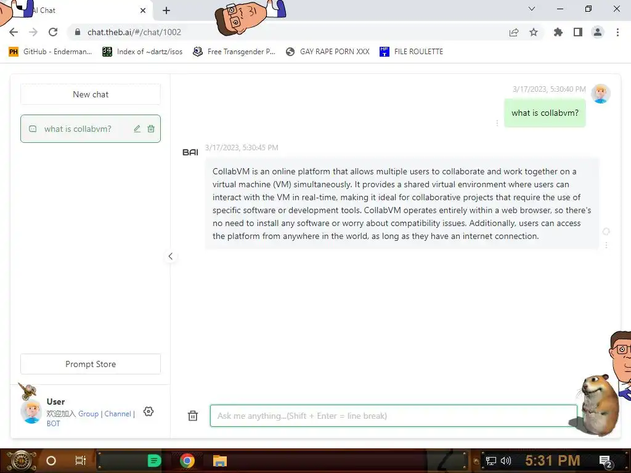Open a new browser tab
Image resolution: width=631 pixels, height=473 pixels.
coord(166,10)
